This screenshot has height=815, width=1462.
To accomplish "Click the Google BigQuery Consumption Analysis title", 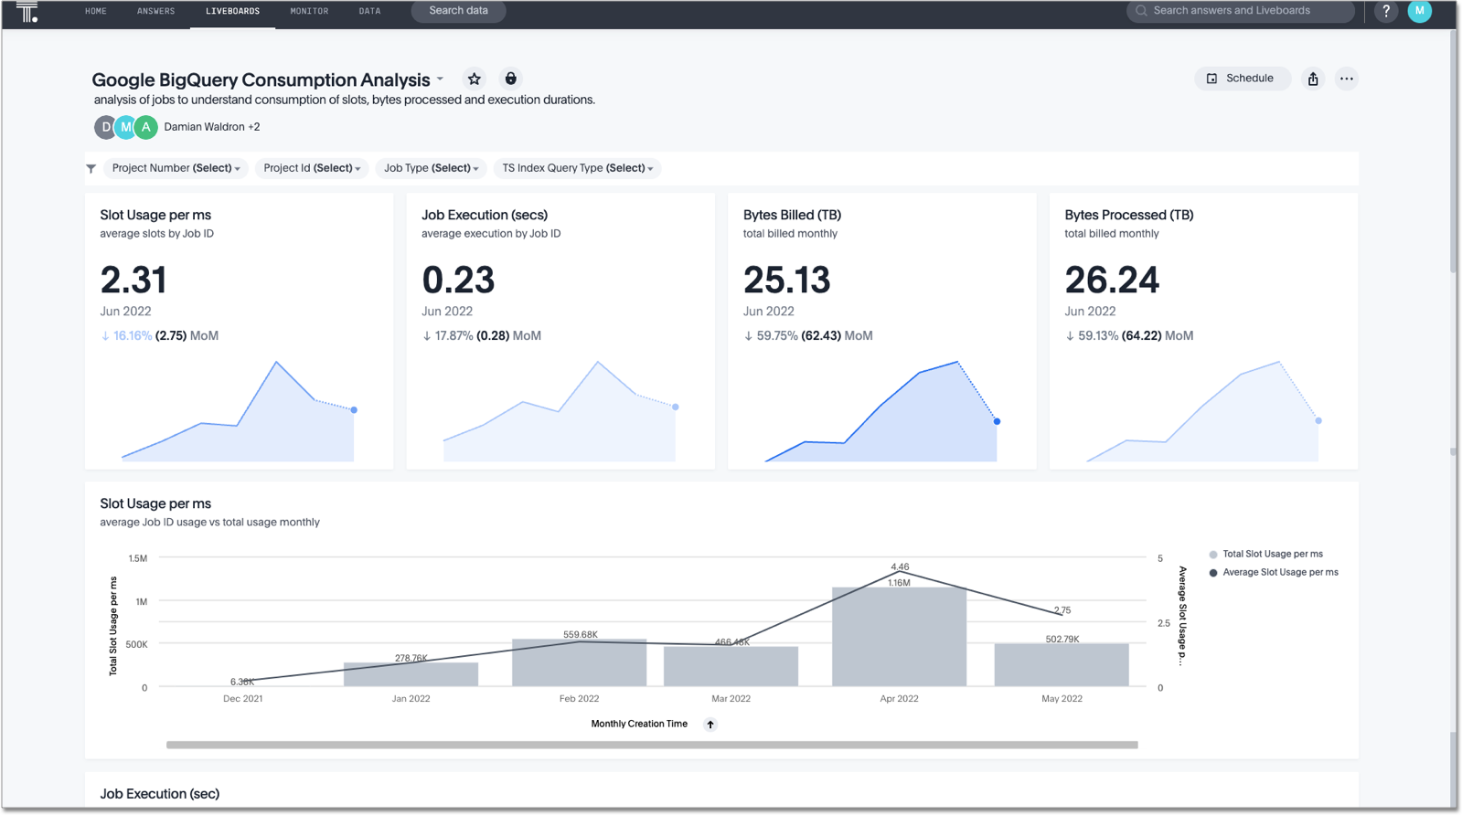I will [x=261, y=80].
